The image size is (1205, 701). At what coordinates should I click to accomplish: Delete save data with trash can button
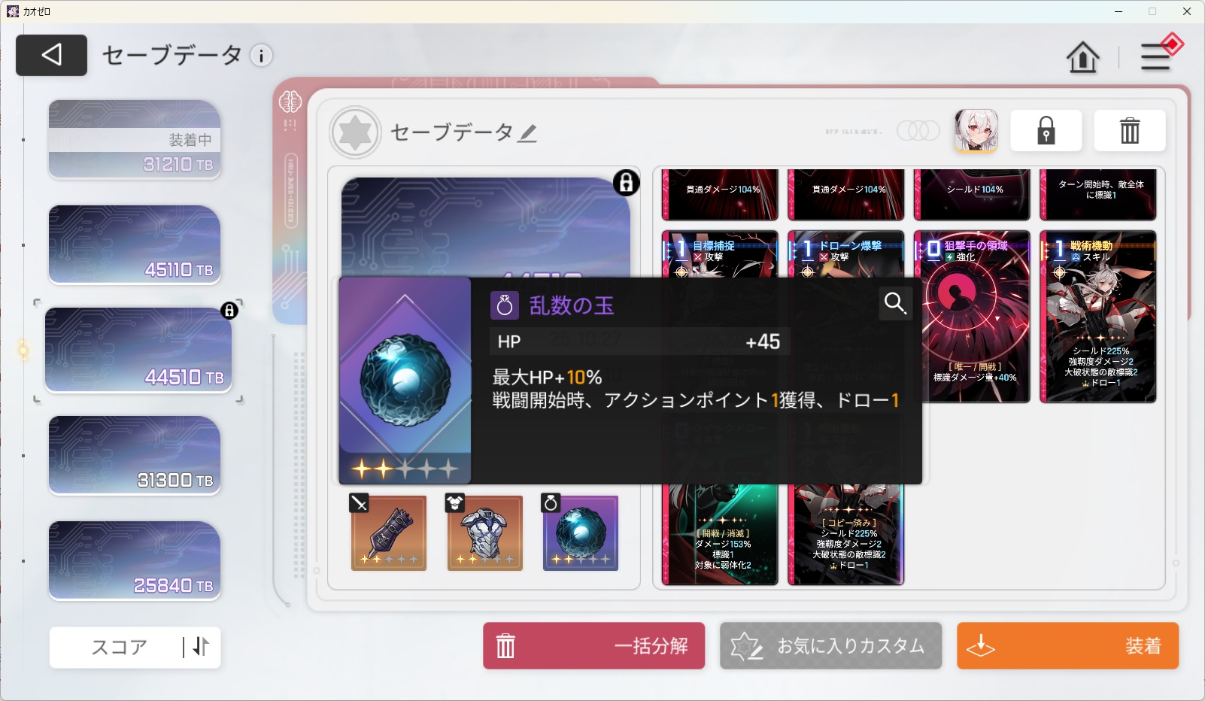1130,131
